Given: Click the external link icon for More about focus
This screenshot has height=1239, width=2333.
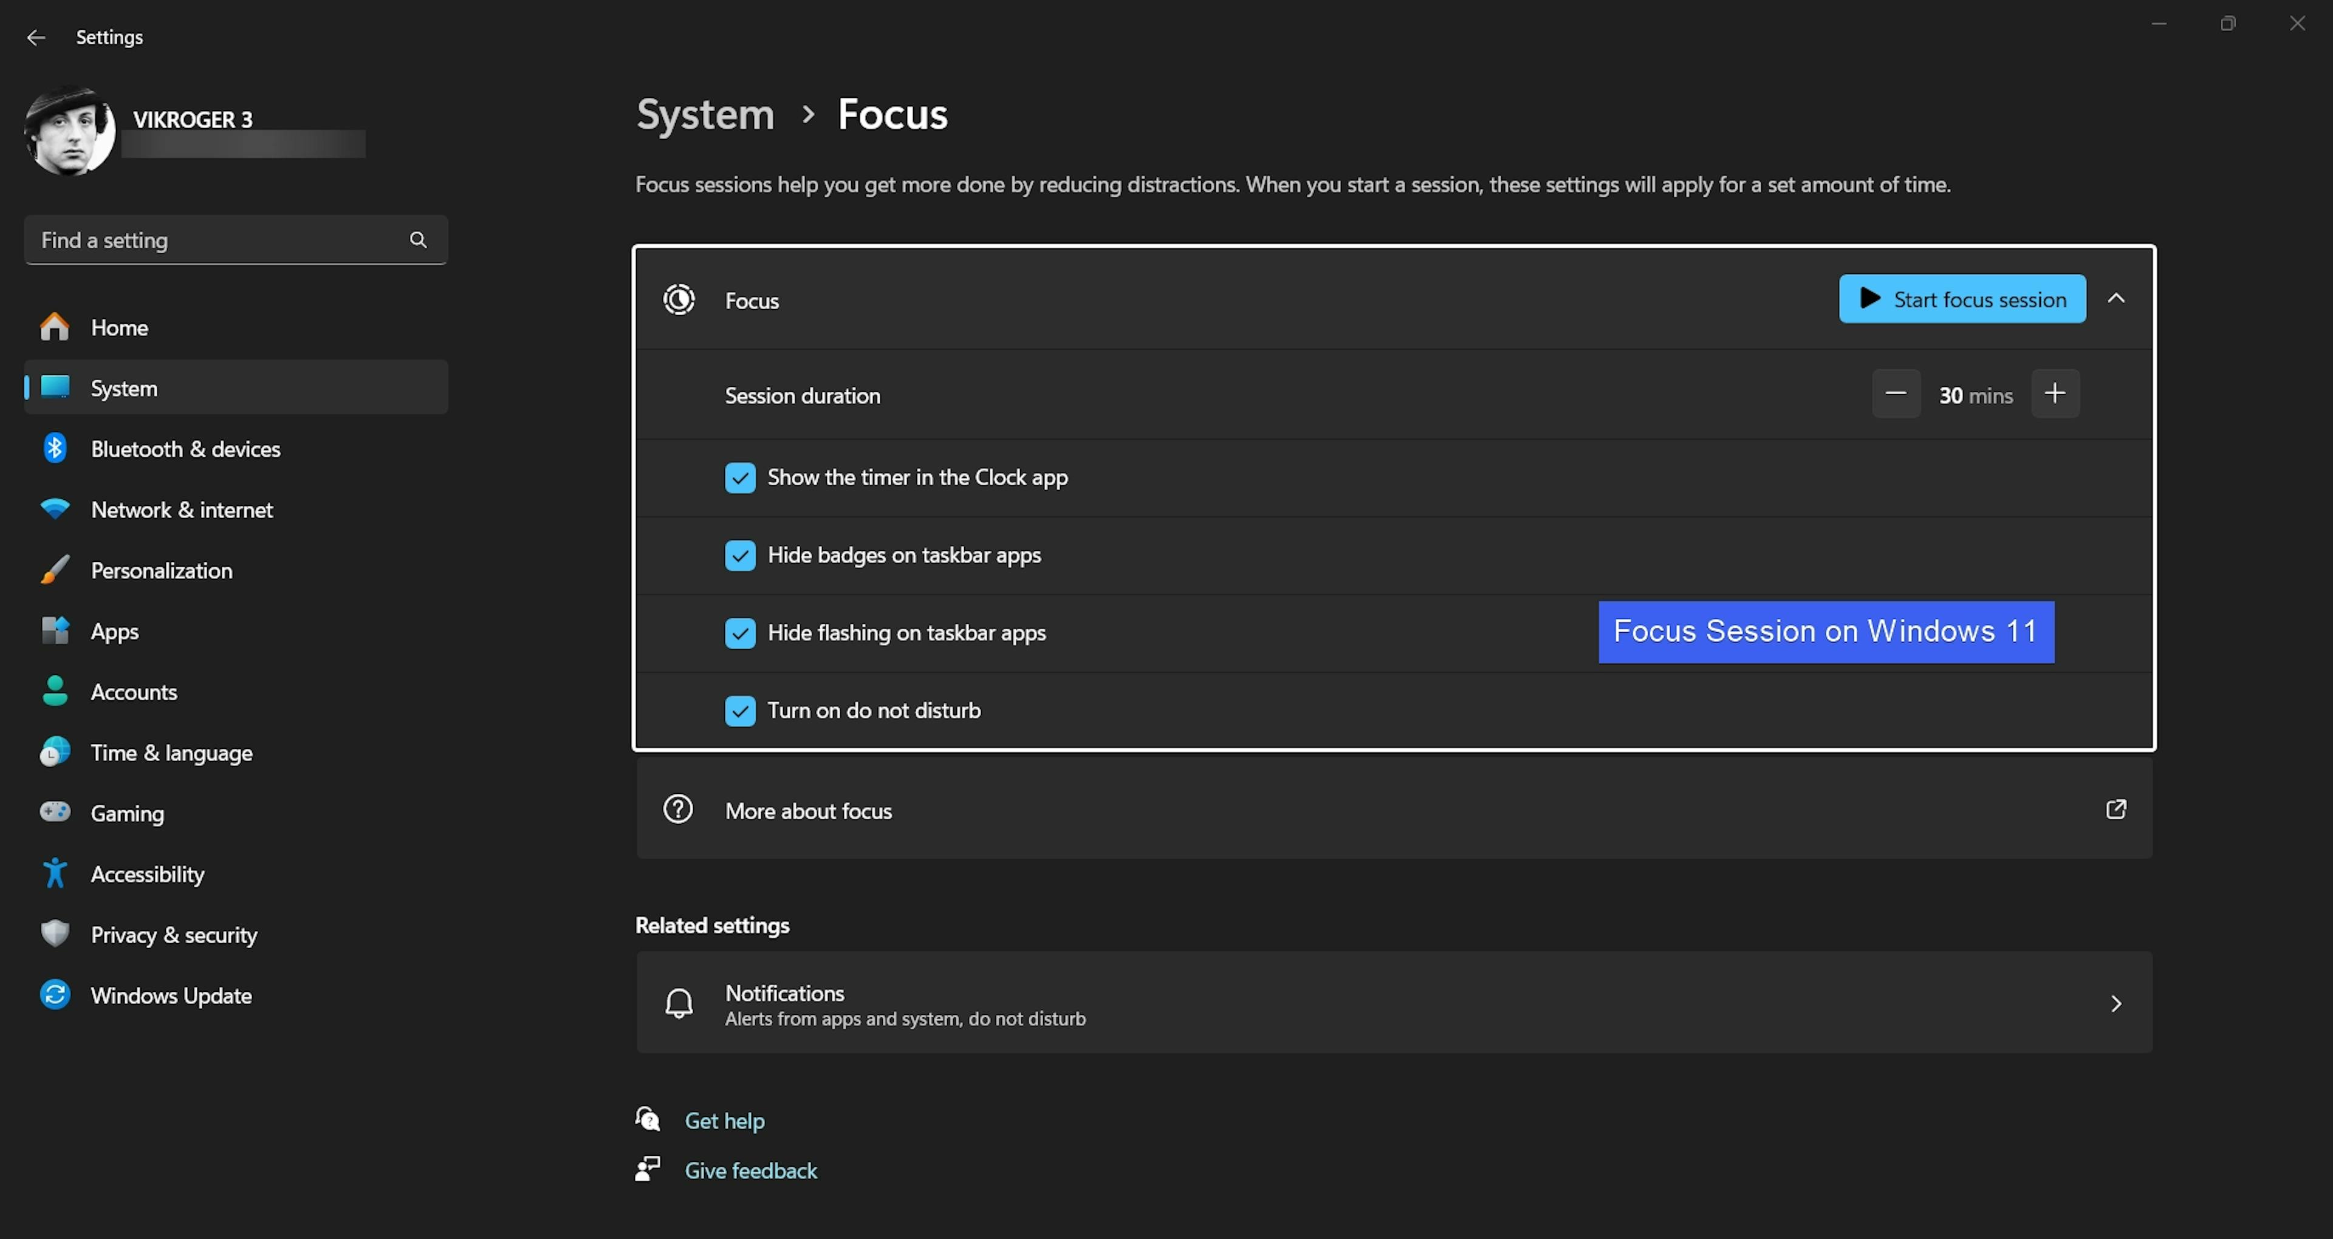Looking at the screenshot, I should 2115,809.
